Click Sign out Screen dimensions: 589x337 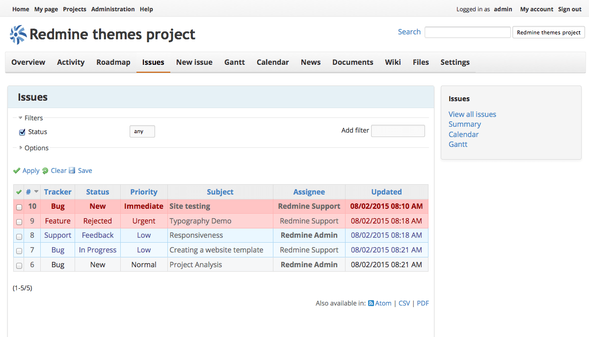(570, 9)
